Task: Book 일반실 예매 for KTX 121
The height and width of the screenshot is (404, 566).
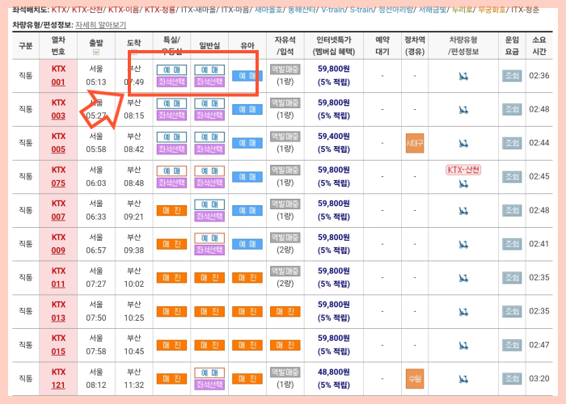Action: point(209,372)
